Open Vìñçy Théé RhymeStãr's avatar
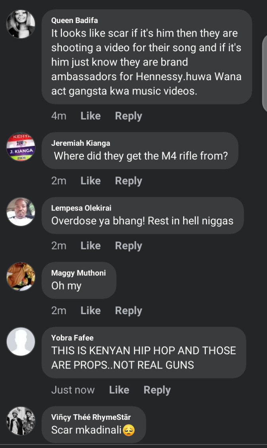 21,421
